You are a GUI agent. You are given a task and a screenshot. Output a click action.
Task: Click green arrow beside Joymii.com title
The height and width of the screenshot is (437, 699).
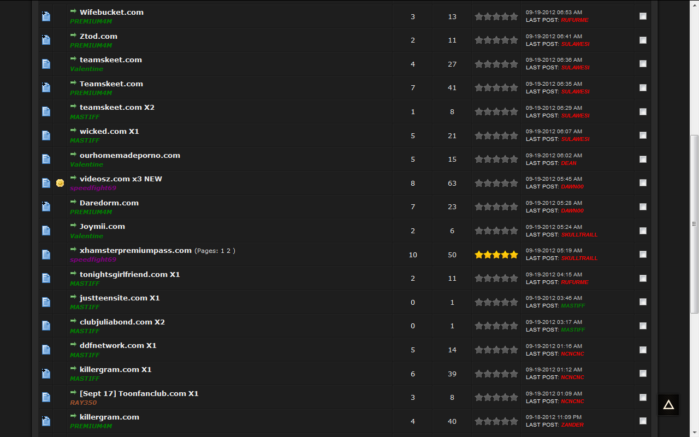tap(73, 226)
